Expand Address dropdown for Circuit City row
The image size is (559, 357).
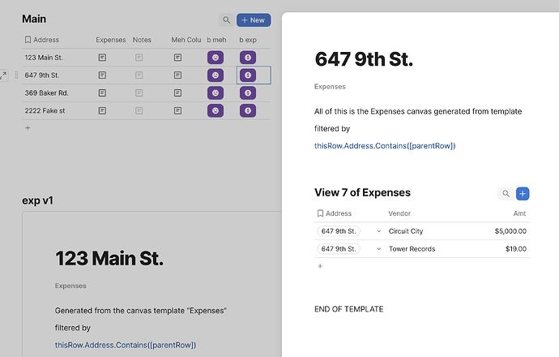pyautogui.click(x=378, y=231)
